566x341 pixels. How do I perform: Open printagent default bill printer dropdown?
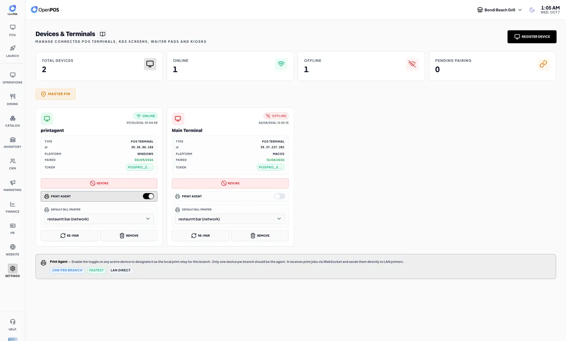point(99,219)
